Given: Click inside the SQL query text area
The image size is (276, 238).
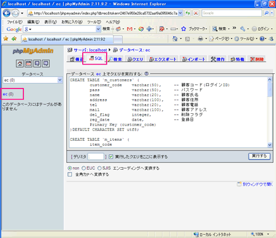Looking at the screenshot, I should [168, 112].
